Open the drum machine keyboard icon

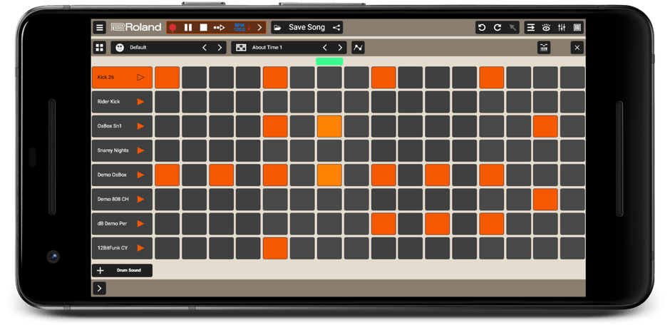pyautogui.click(x=544, y=48)
